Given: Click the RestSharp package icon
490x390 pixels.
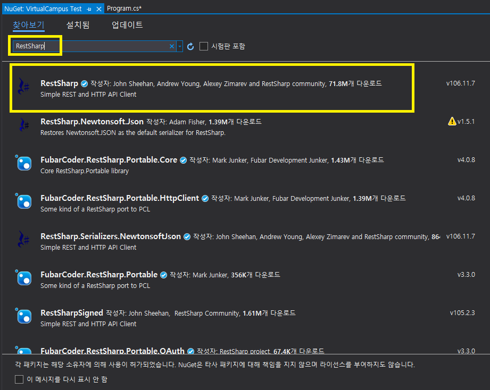Looking at the screenshot, I should tap(23, 86).
